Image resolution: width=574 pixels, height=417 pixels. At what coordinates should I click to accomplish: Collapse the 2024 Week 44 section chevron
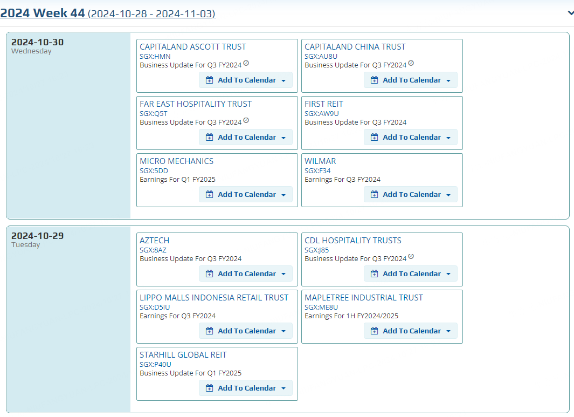(570, 13)
